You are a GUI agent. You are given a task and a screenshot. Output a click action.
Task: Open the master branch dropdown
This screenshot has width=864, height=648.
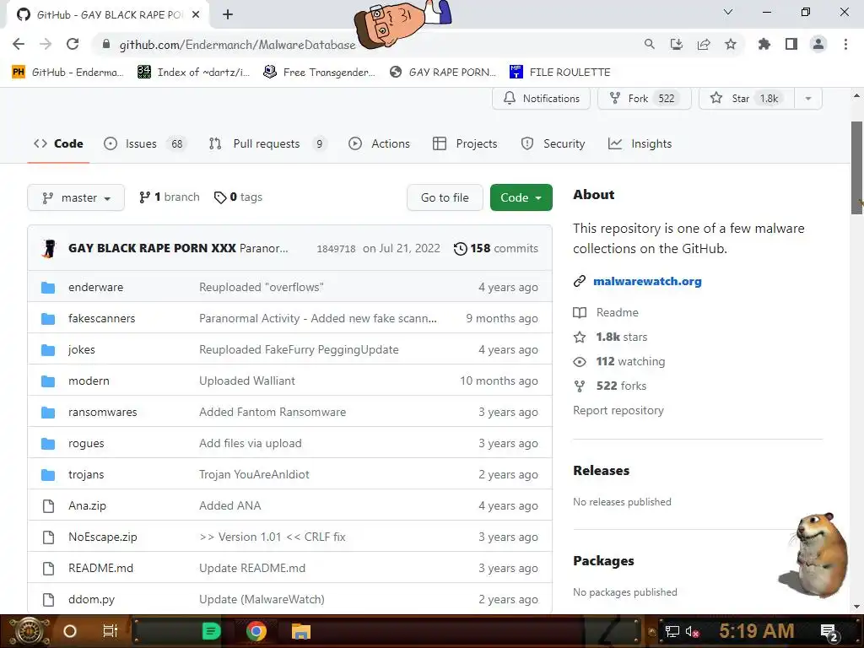(x=76, y=197)
